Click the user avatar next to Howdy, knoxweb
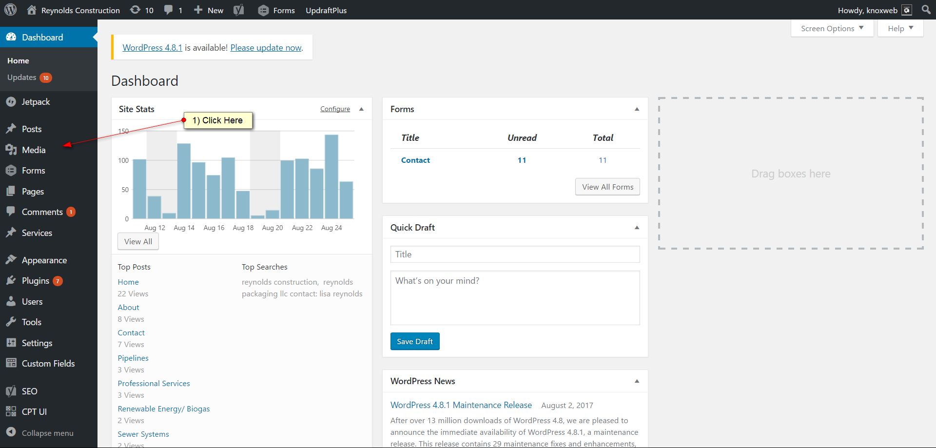This screenshot has height=448, width=936. [907, 10]
